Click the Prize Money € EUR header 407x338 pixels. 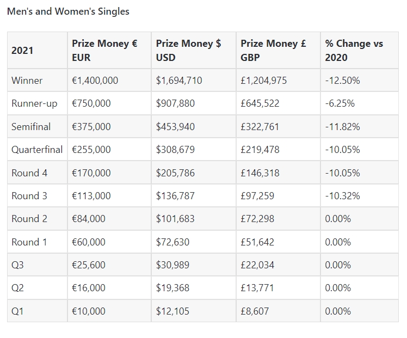104,51
